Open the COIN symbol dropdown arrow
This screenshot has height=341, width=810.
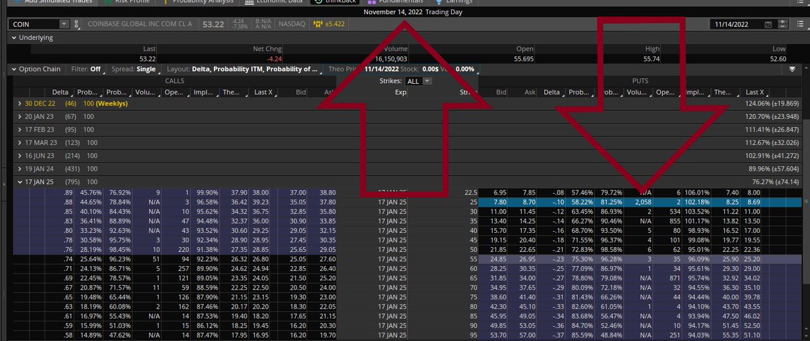coord(64,24)
